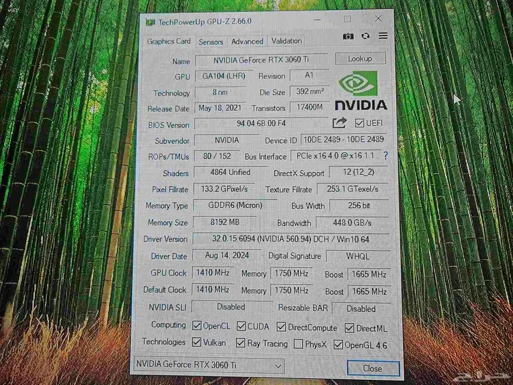Click the Release Date value May 18, 2021
Viewport: 513px width, 385px height.
220,108
